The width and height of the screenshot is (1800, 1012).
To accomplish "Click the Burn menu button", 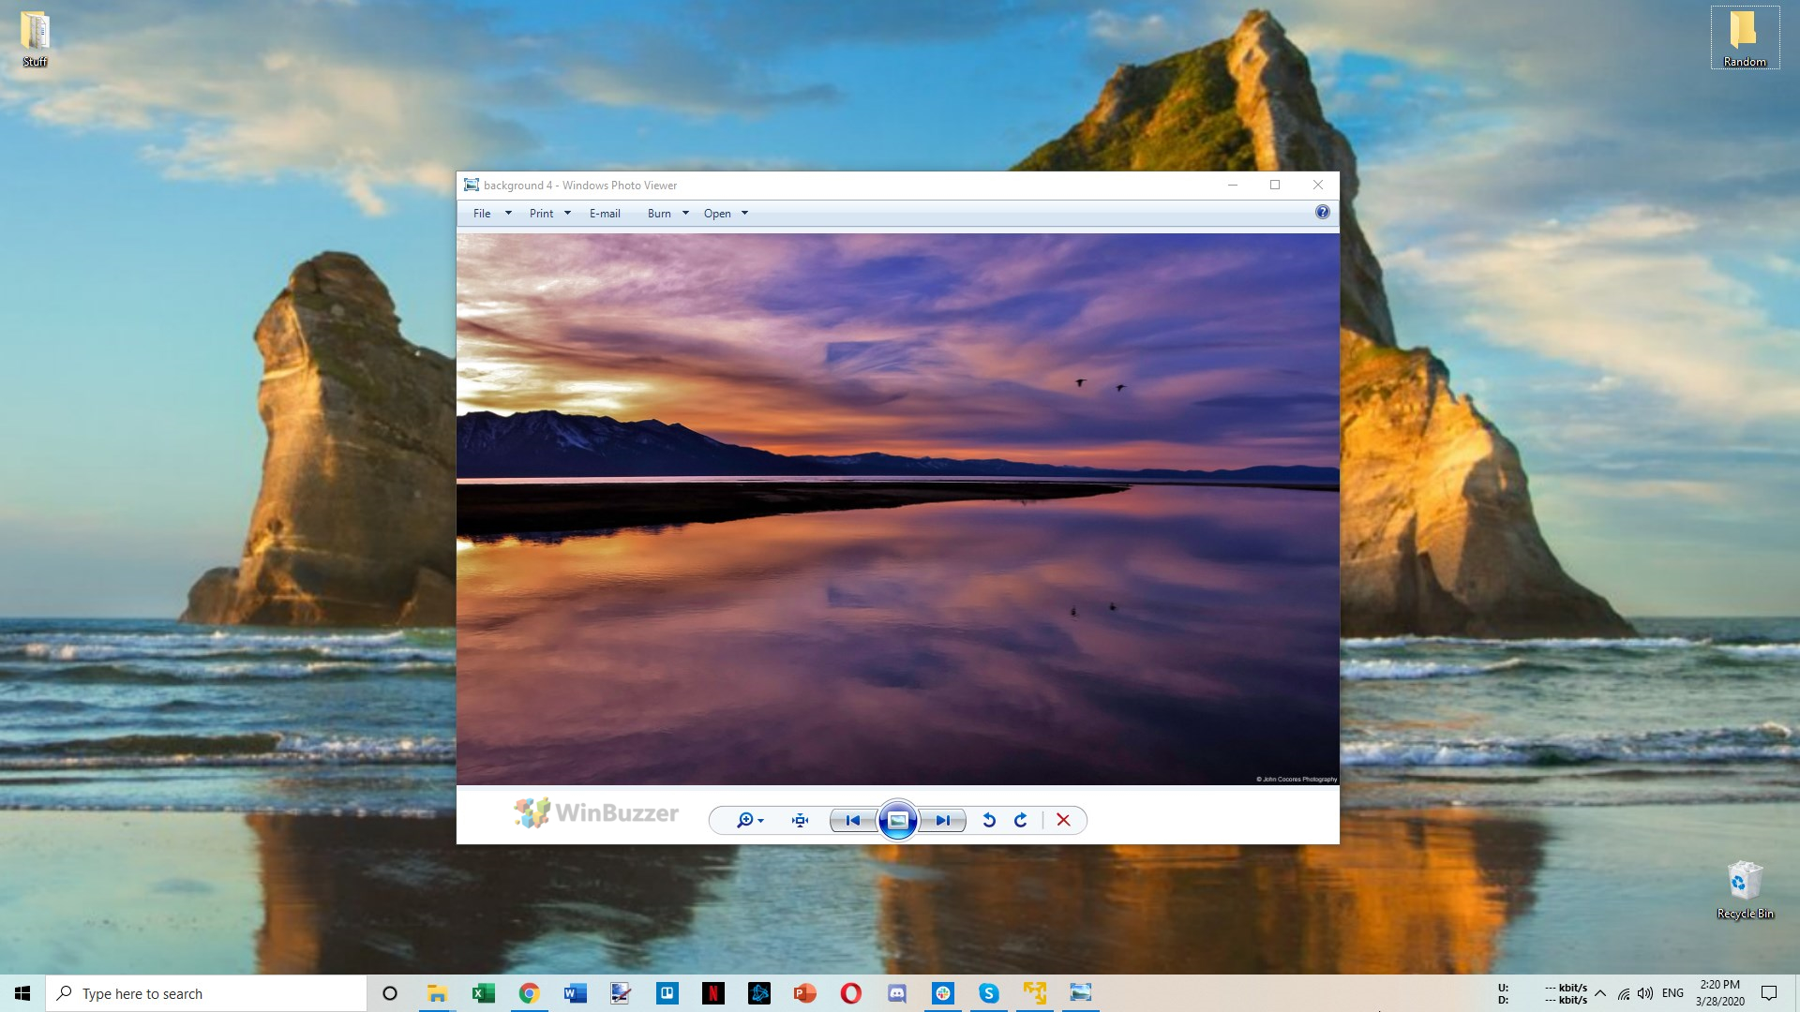I will [x=659, y=213].
